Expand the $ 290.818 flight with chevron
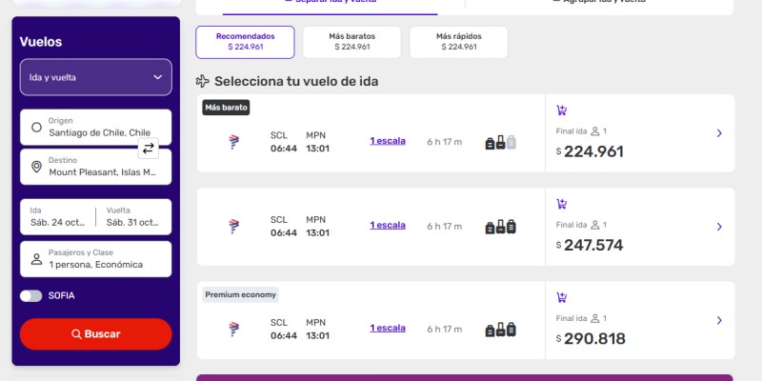 point(719,320)
